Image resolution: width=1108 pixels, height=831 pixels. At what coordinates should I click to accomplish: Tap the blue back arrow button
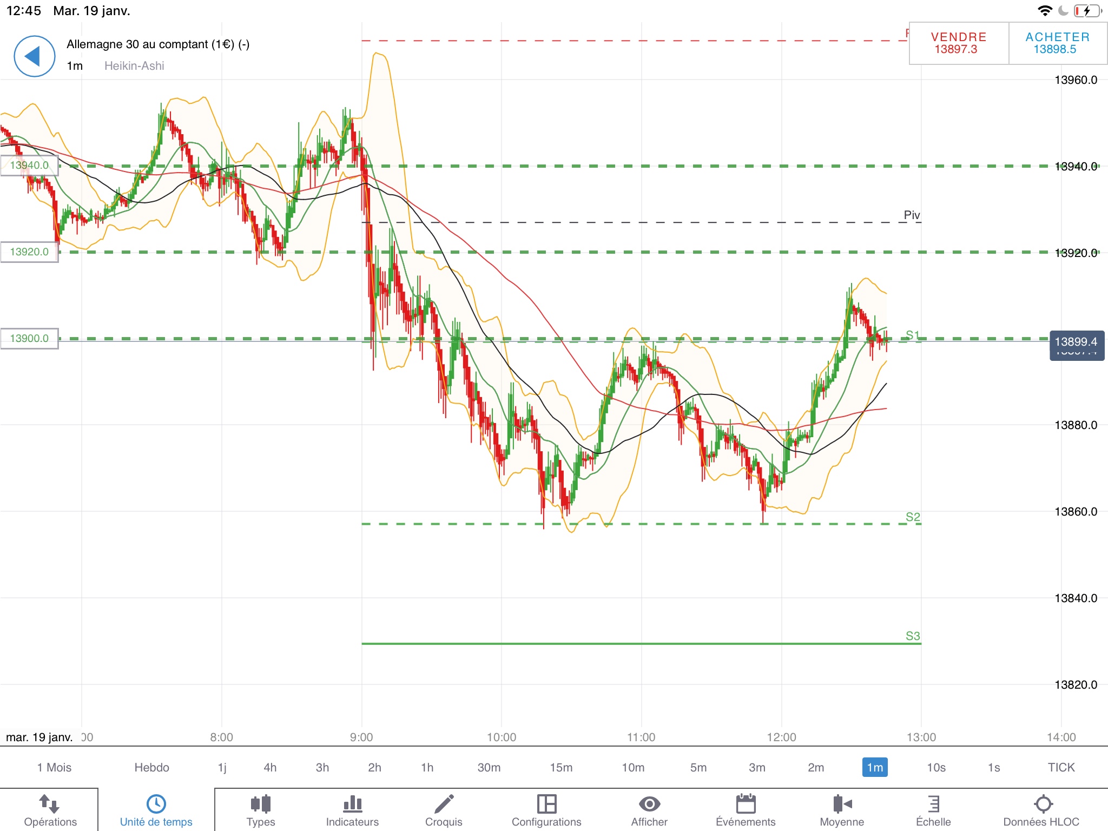click(x=34, y=56)
